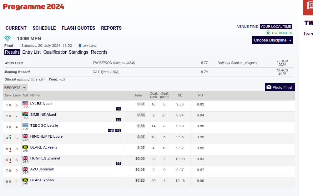Click the green up arrow for Hinchliffe's rank

tap(10, 137)
